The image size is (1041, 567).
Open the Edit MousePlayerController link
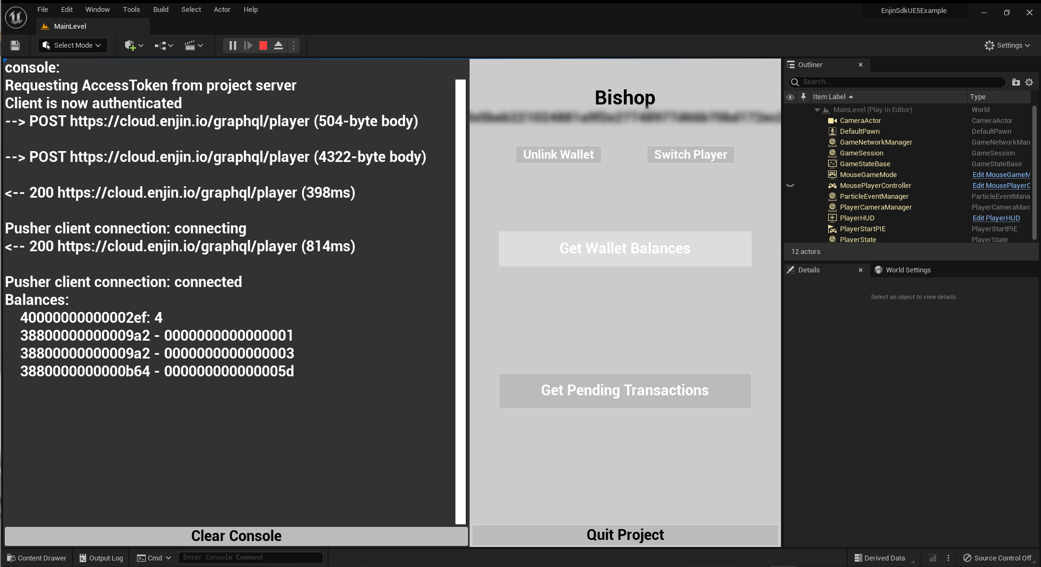click(x=1001, y=186)
